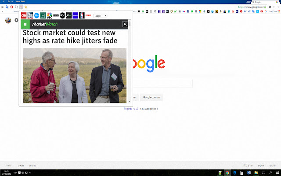
Task: Click the browser forward arrow
Action: pos(278,7)
